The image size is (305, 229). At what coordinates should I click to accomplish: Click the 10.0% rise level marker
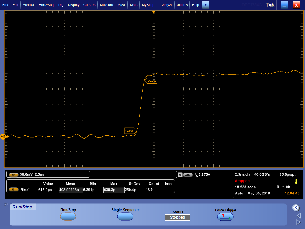pos(130,131)
